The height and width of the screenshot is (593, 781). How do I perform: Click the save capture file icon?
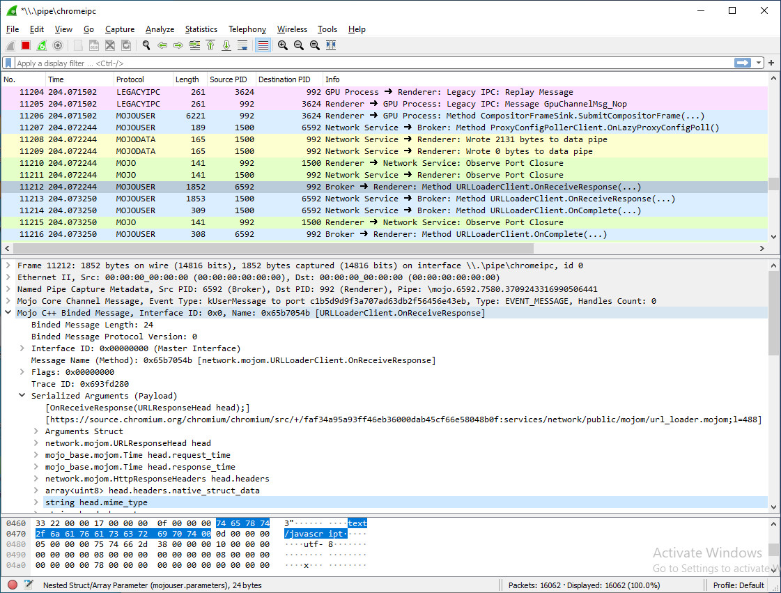[x=94, y=45]
